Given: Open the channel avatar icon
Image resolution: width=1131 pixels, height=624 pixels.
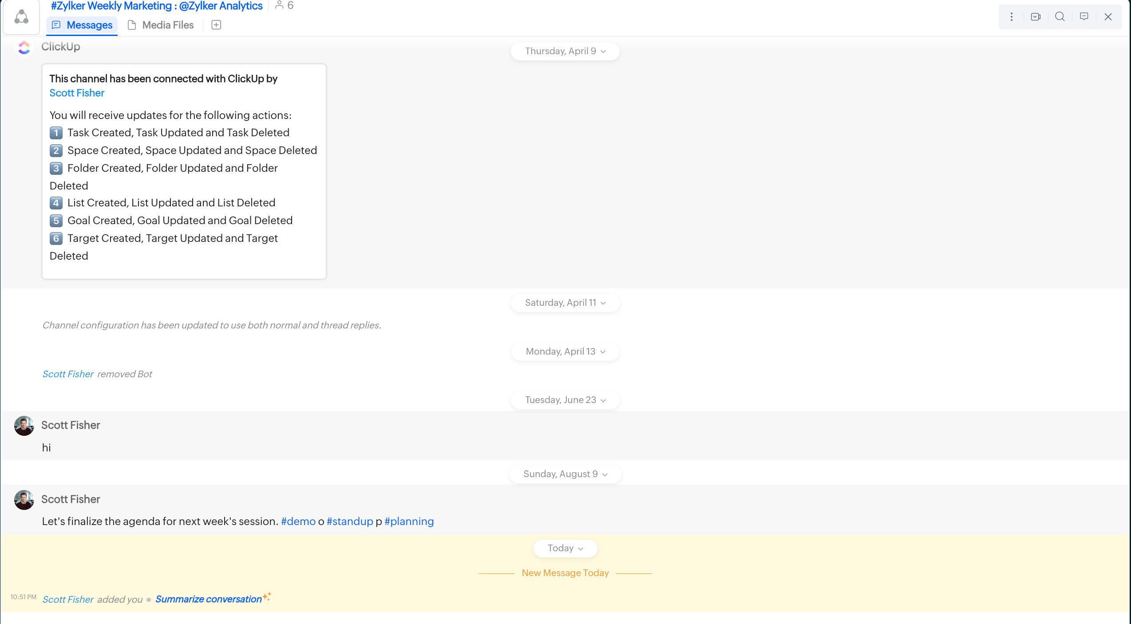Looking at the screenshot, I should click(x=21, y=17).
